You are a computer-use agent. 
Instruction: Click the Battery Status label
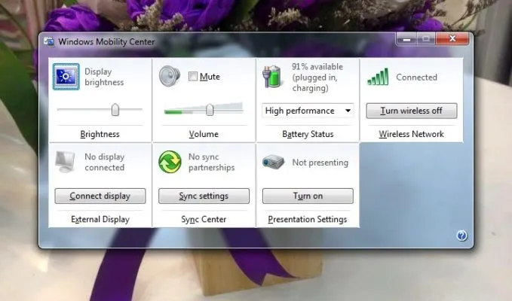point(308,134)
